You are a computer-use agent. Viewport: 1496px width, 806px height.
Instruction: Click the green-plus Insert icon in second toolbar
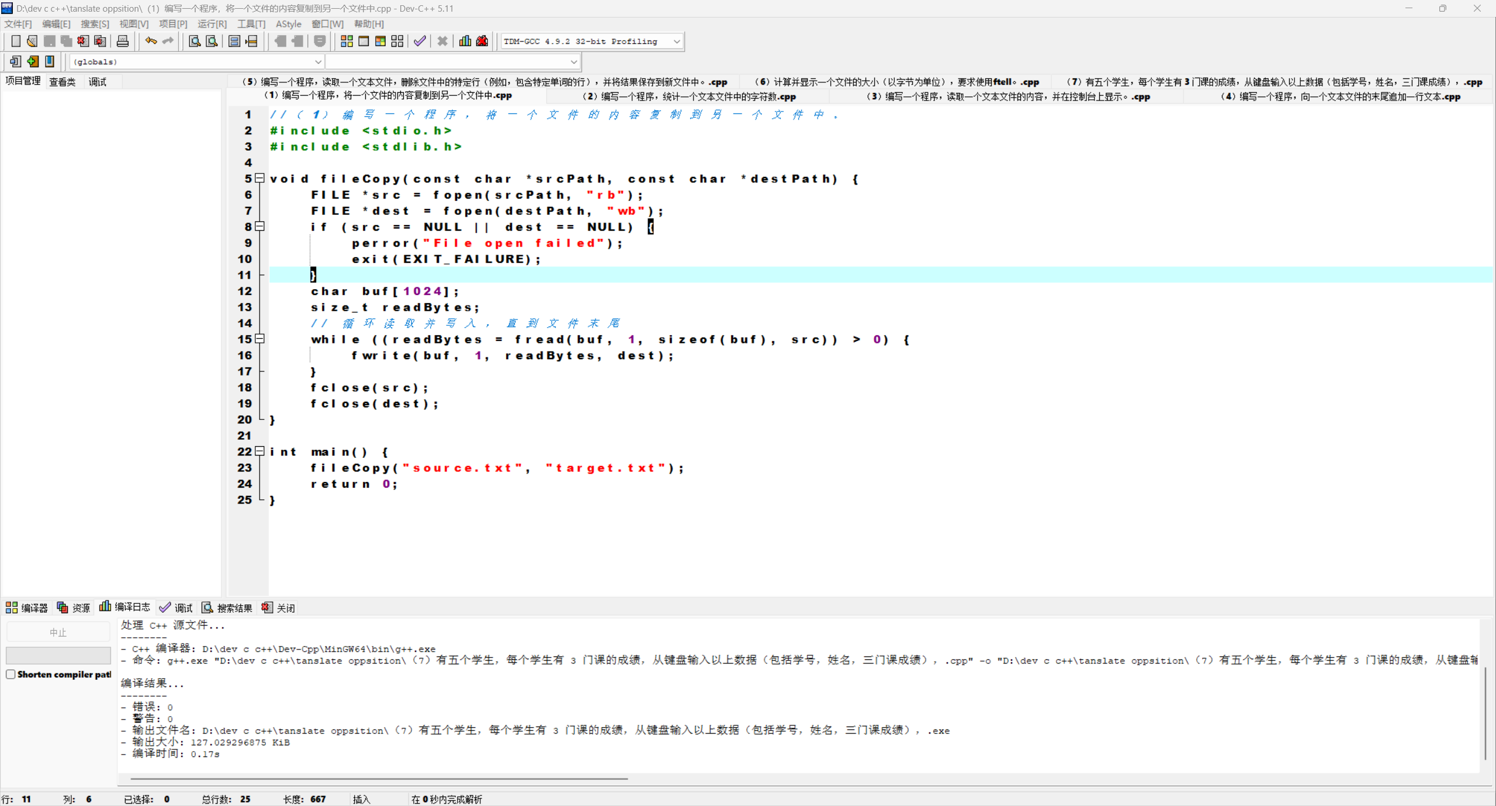click(x=33, y=61)
